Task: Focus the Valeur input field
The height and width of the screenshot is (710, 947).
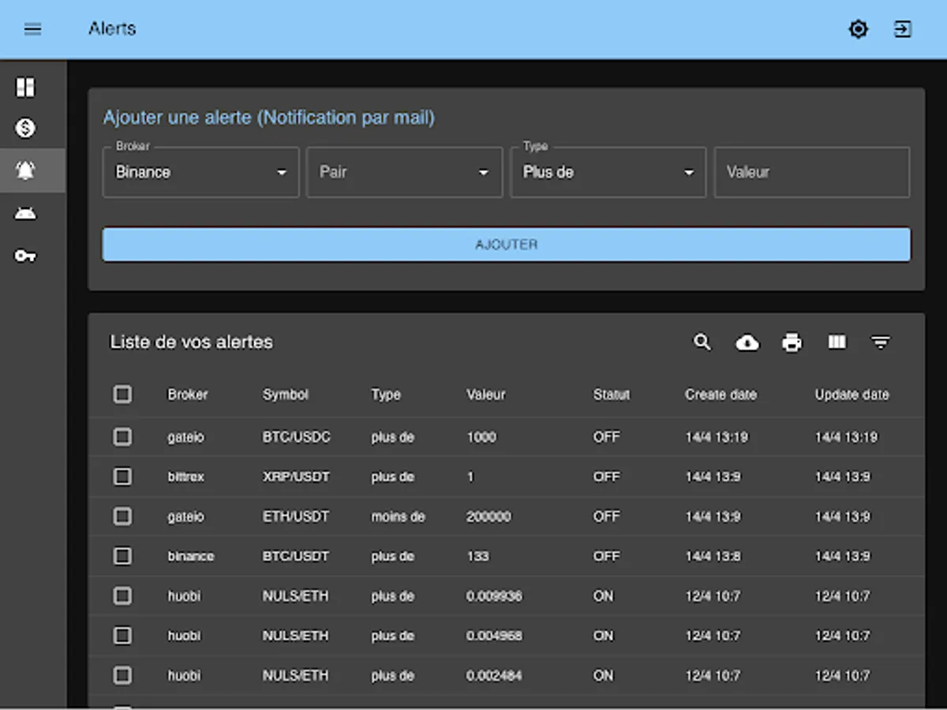Action: coord(811,172)
